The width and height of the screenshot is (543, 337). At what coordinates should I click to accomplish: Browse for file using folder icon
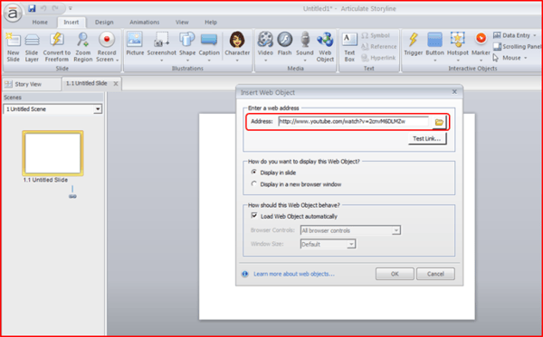click(439, 122)
